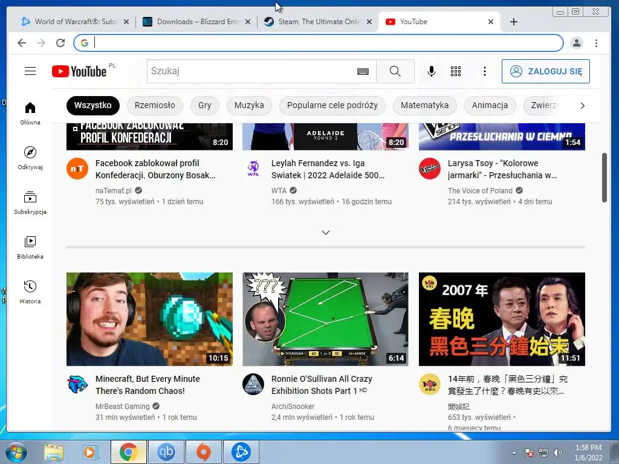Open the Chinese channel fish avatar
The height and width of the screenshot is (464, 619).
430,384
